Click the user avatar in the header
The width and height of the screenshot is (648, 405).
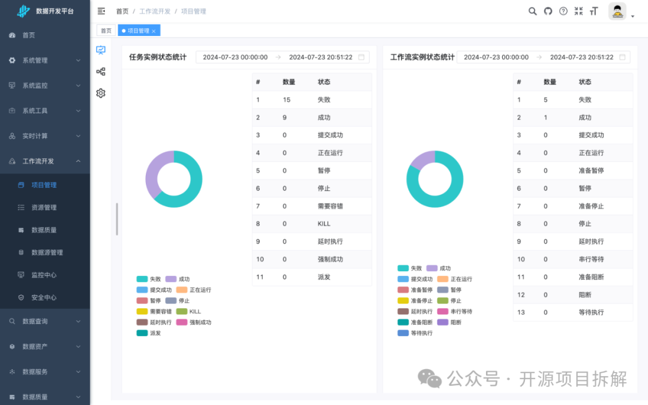(617, 11)
